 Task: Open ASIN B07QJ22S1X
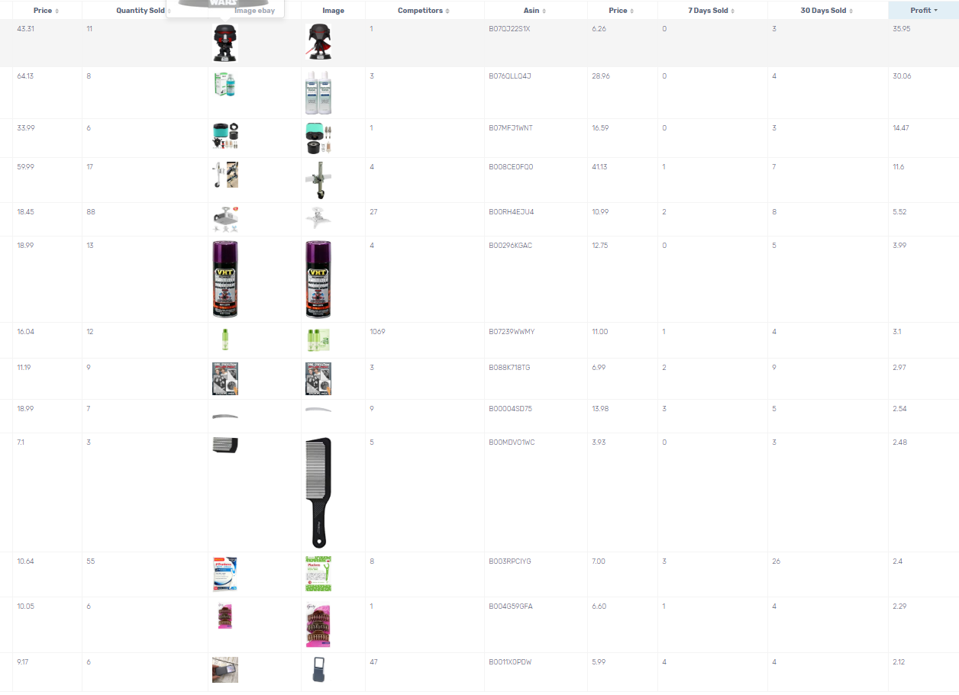509,28
